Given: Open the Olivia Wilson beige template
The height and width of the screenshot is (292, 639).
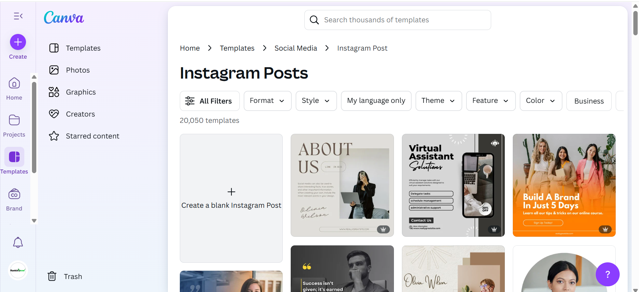Looking at the screenshot, I should [x=453, y=269].
